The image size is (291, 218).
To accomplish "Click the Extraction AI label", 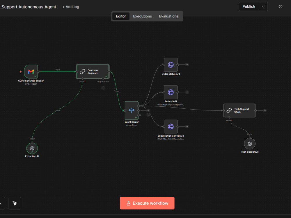I will 32,156.
